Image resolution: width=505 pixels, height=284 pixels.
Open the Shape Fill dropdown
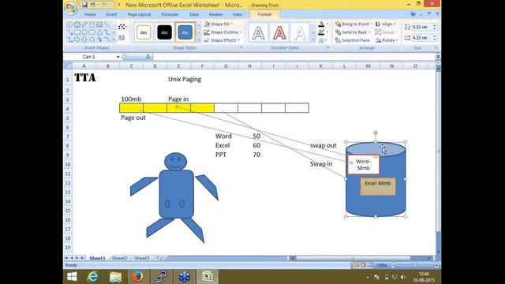coord(219,24)
